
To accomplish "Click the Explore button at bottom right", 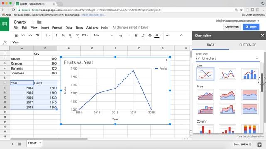I will point(259,144).
